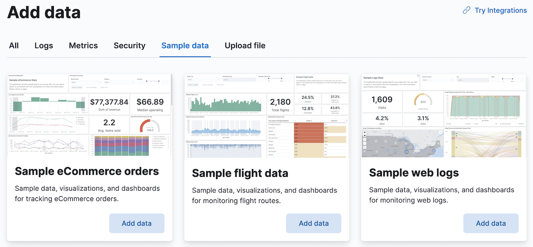Add the Sample eCommerce orders data

pos(137,223)
